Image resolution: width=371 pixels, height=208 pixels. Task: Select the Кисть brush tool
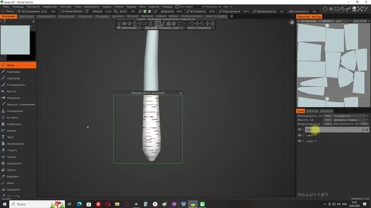click(x=18, y=65)
